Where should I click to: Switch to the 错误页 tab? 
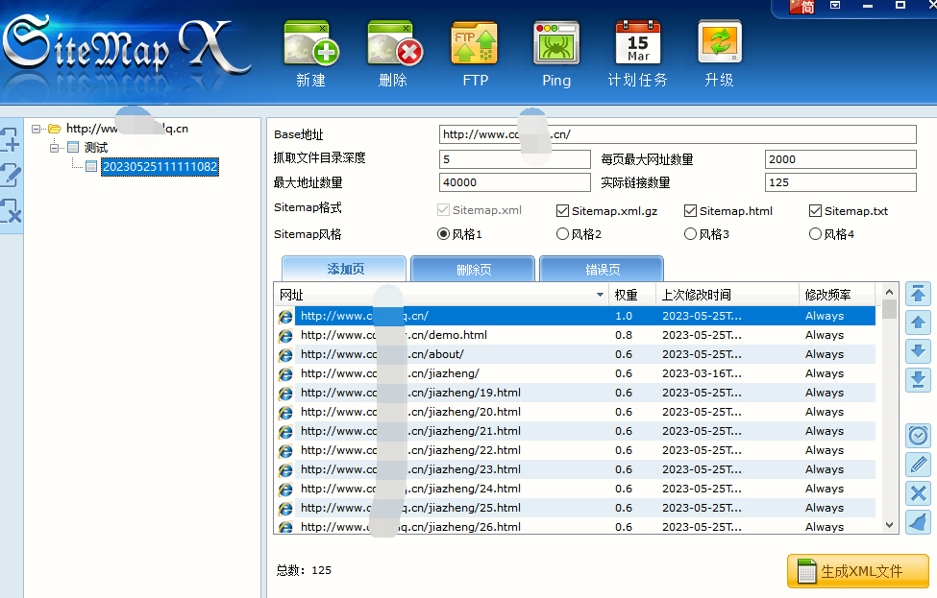(x=602, y=270)
